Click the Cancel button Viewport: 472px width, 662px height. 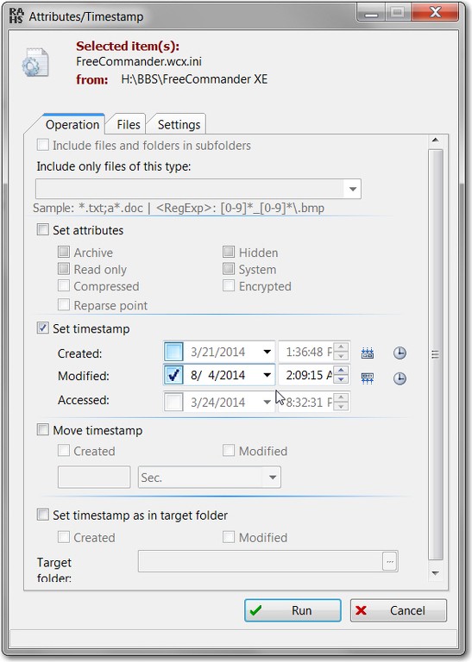click(399, 610)
